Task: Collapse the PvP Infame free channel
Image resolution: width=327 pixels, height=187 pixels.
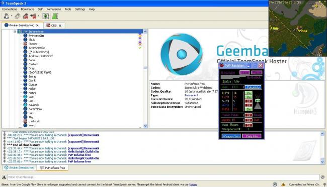Action: click(15, 32)
